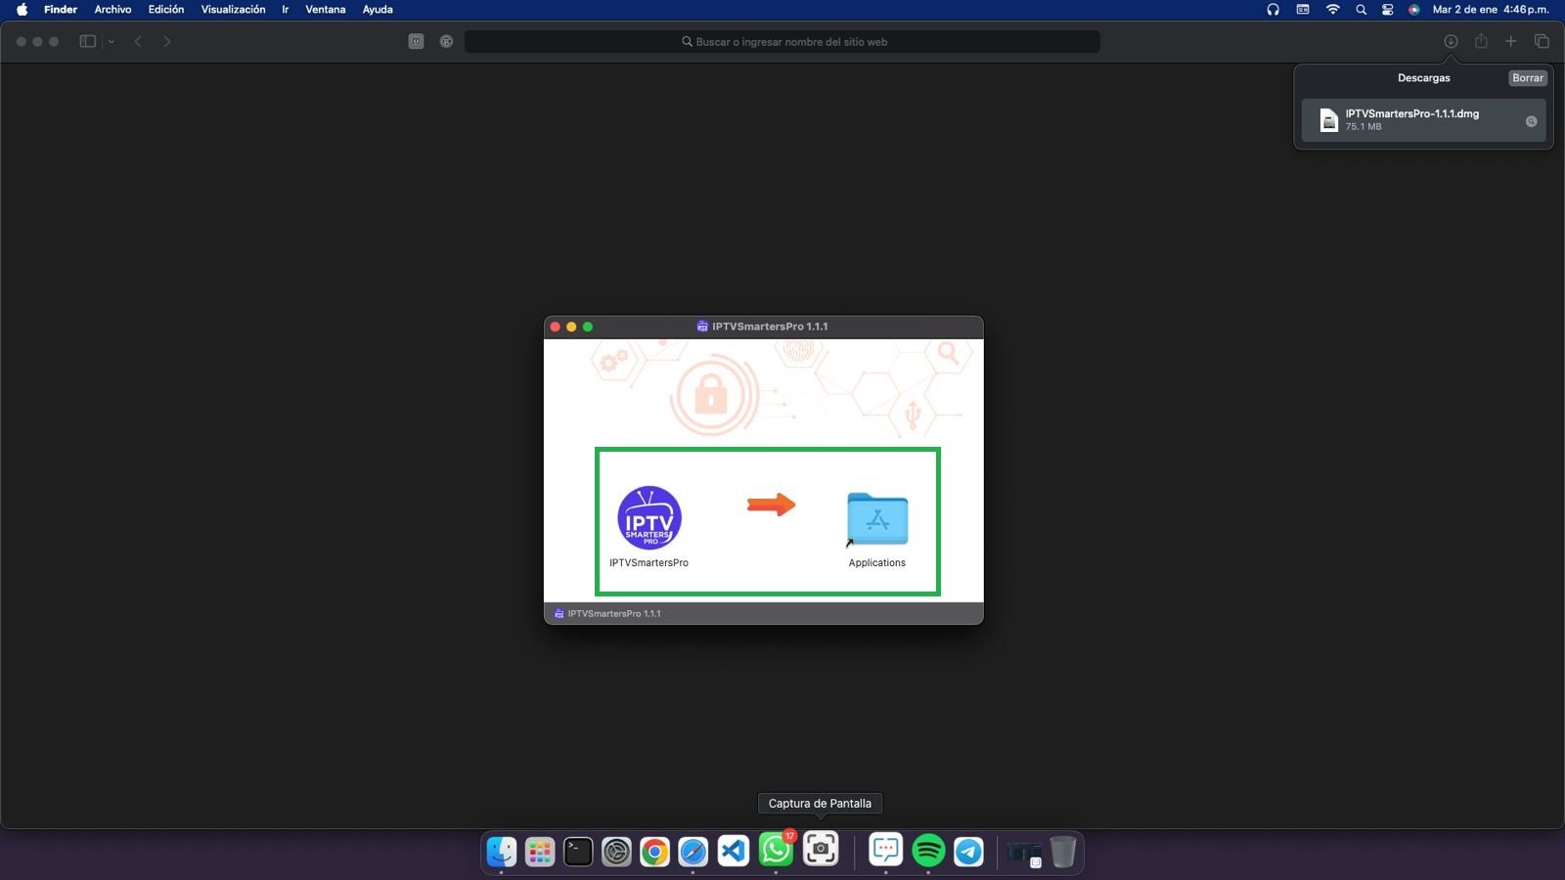Viewport: 1565px width, 880px height.
Task: Open Terminal from the Dock
Action: [x=578, y=852]
